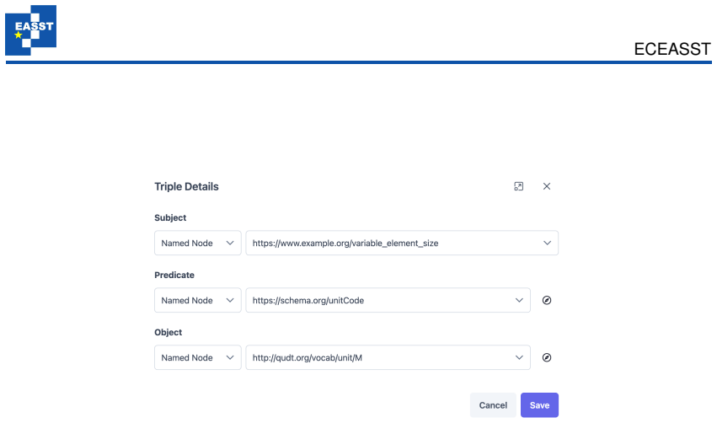Screen dimensions: 717x423
Task: Click the expand dialog icon beside Triple Details
Action: (518, 186)
